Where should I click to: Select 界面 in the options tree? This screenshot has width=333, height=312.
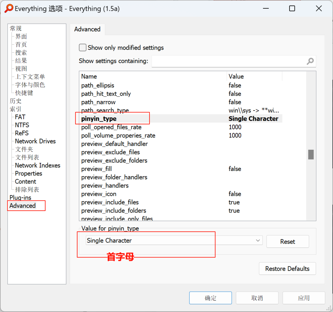(x=21, y=36)
